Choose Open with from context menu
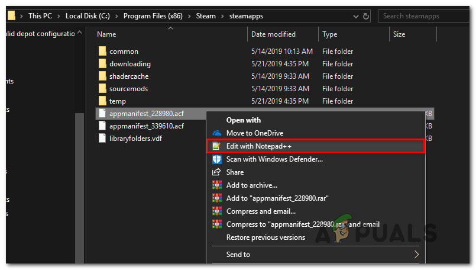The height and width of the screenshot is (270, 476). 244,120
